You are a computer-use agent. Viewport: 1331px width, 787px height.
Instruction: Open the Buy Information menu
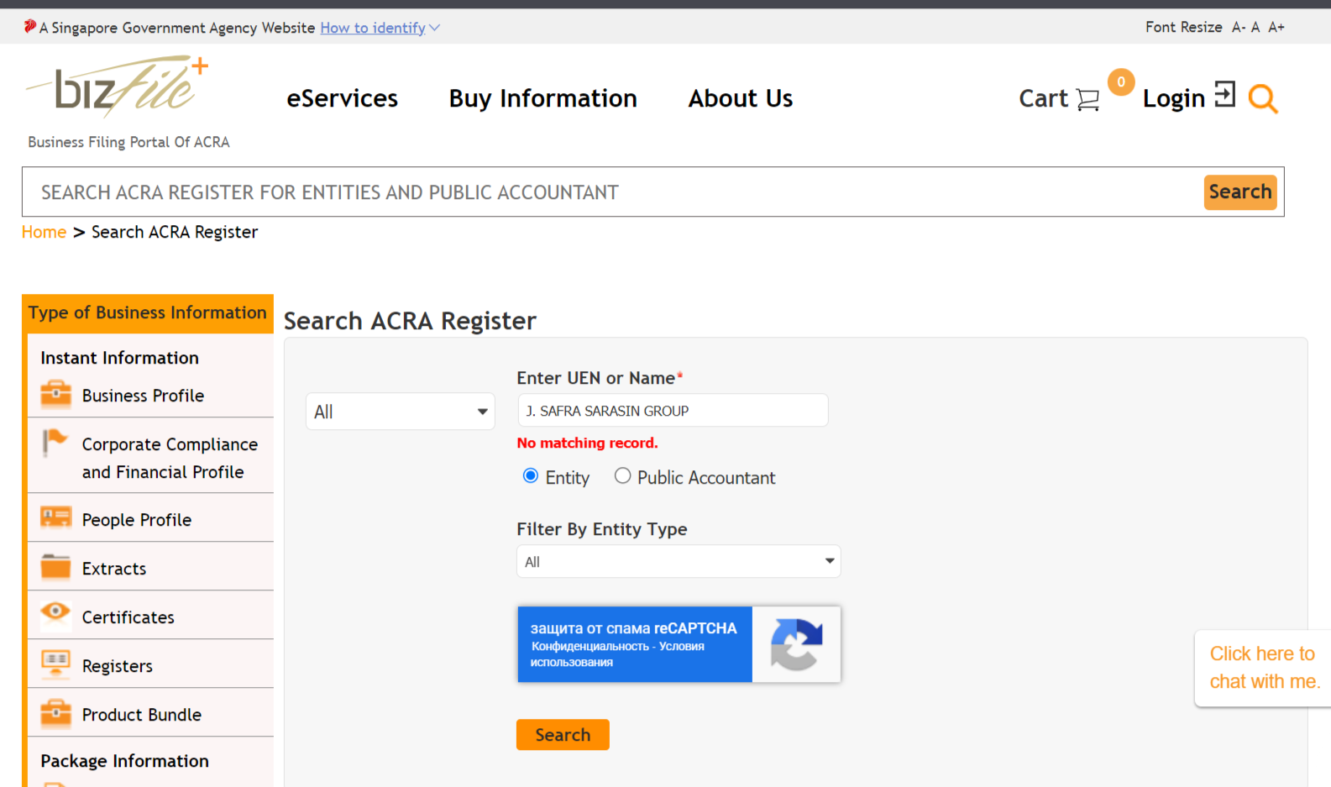pyautogui.click(x=542, y=98)
